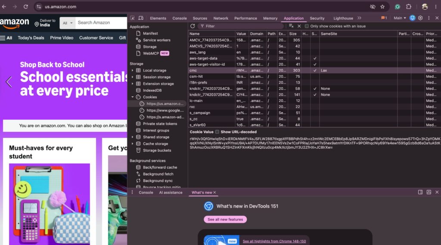This screenshot has height=245, width=441.
Task: Refresh the cookies table
Action: (193, 26)
